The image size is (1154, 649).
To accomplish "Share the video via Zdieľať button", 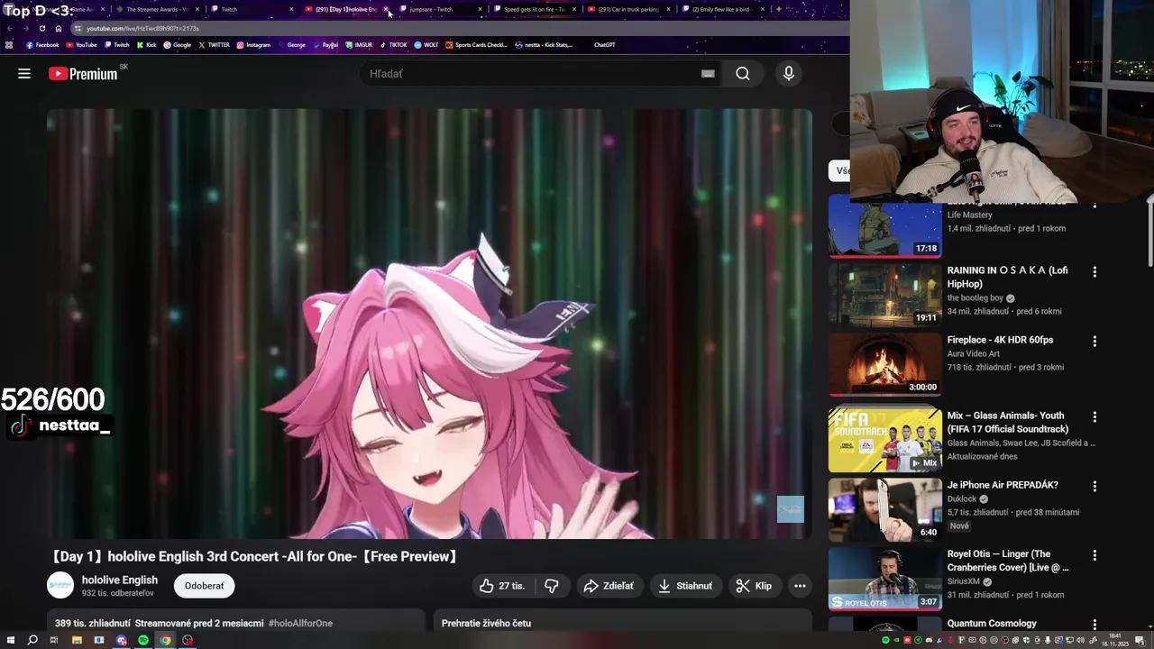I will pyautogui.click(x=609, y=586).
